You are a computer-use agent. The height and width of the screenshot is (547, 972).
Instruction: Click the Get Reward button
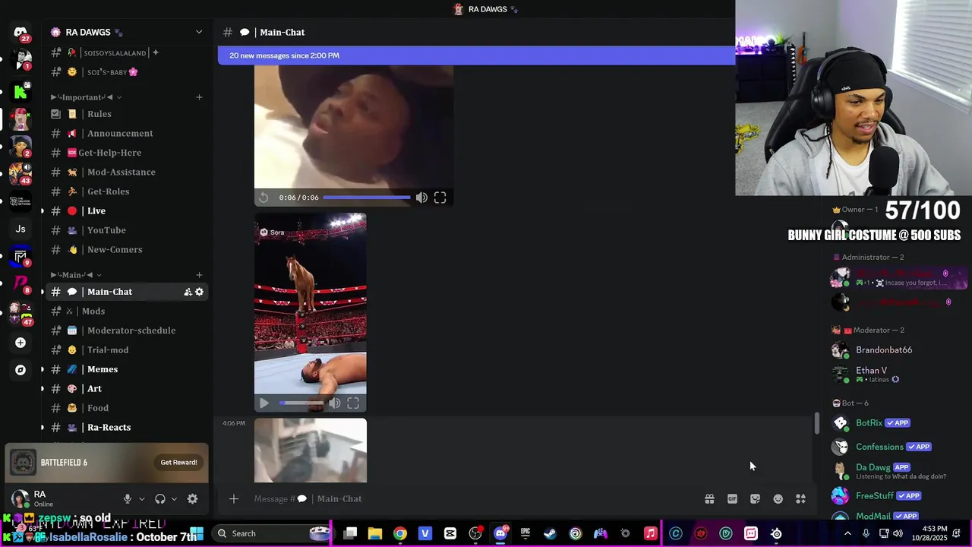pos(178,463)
